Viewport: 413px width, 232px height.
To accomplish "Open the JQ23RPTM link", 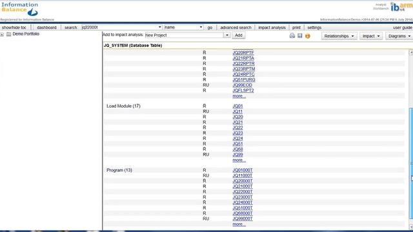I will (x=244, y=69).
